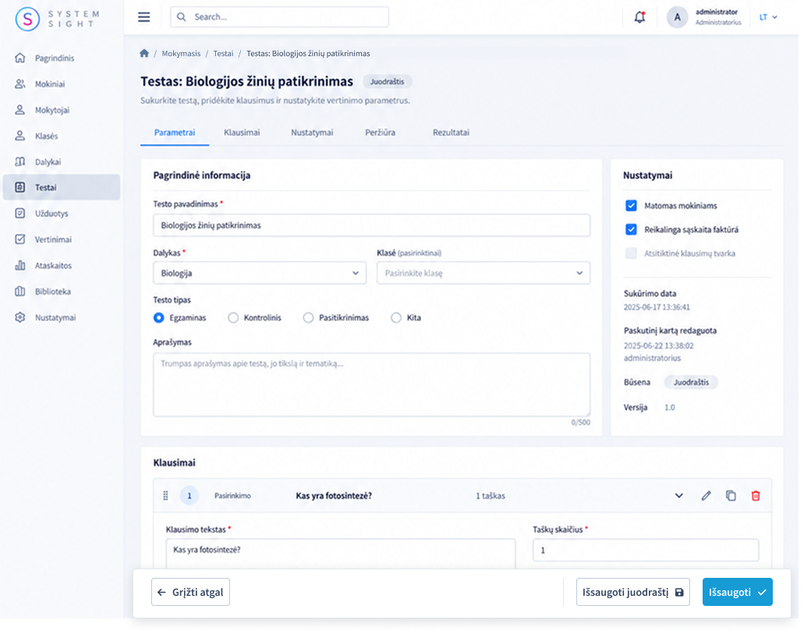Select Egzaminas test type

159,317
